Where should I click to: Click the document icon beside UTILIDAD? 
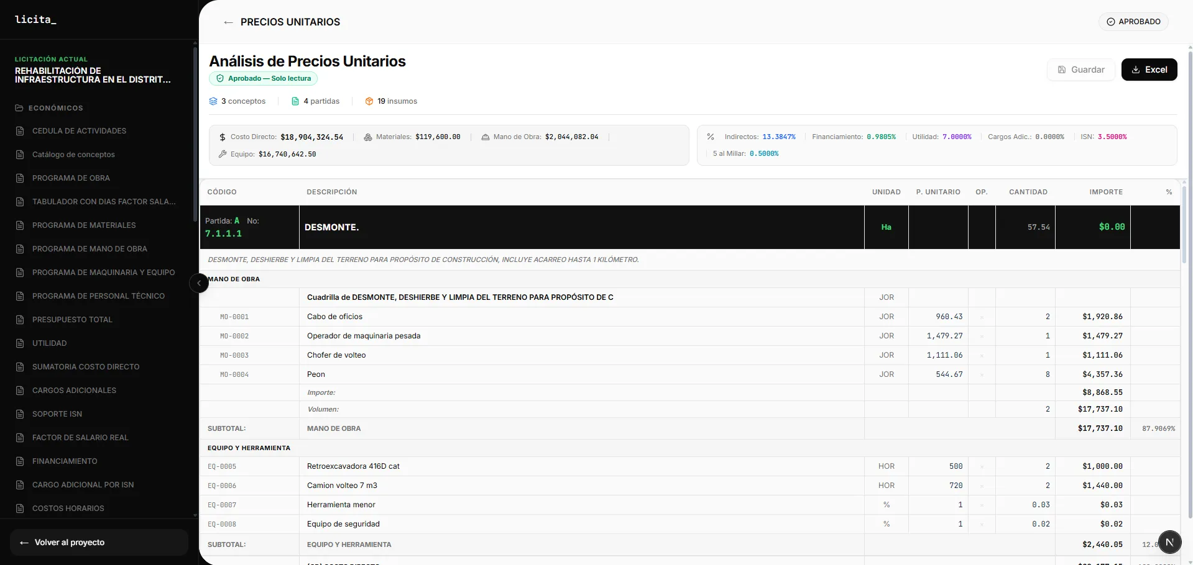pyautogui.click(x=20, y=343)
